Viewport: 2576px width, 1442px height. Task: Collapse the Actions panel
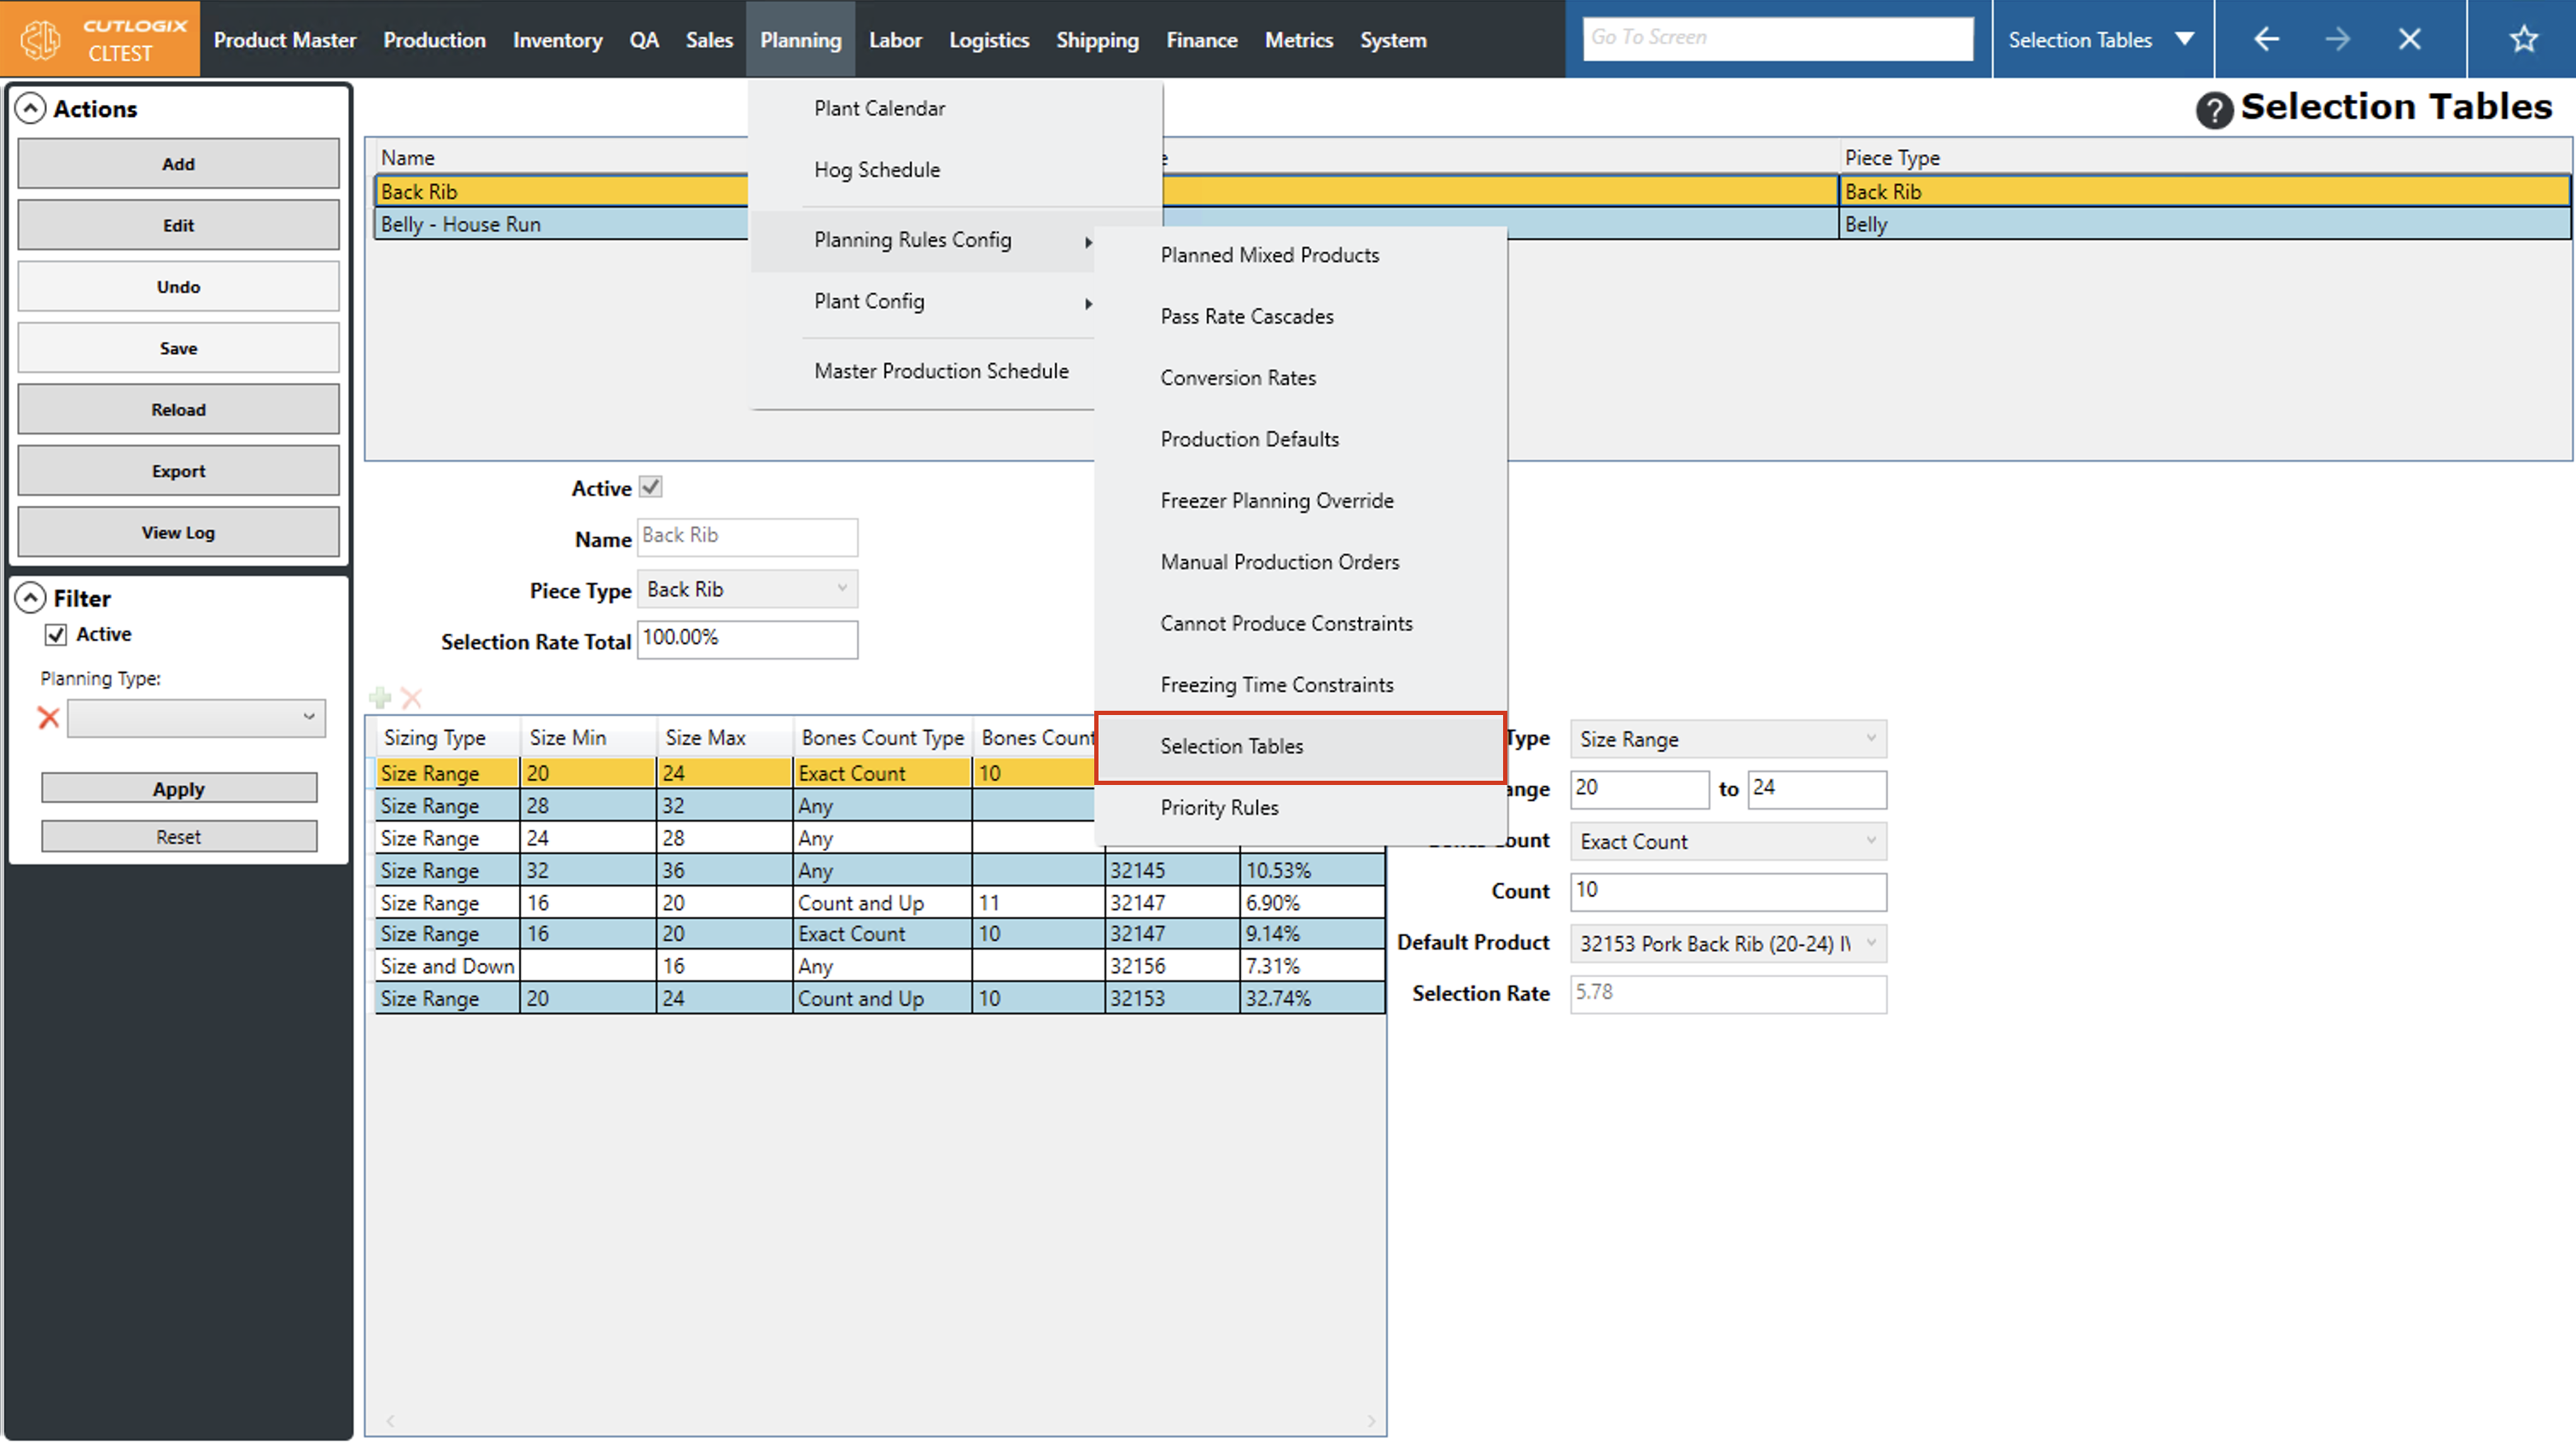pyautogui.click(x=31, y=108)
